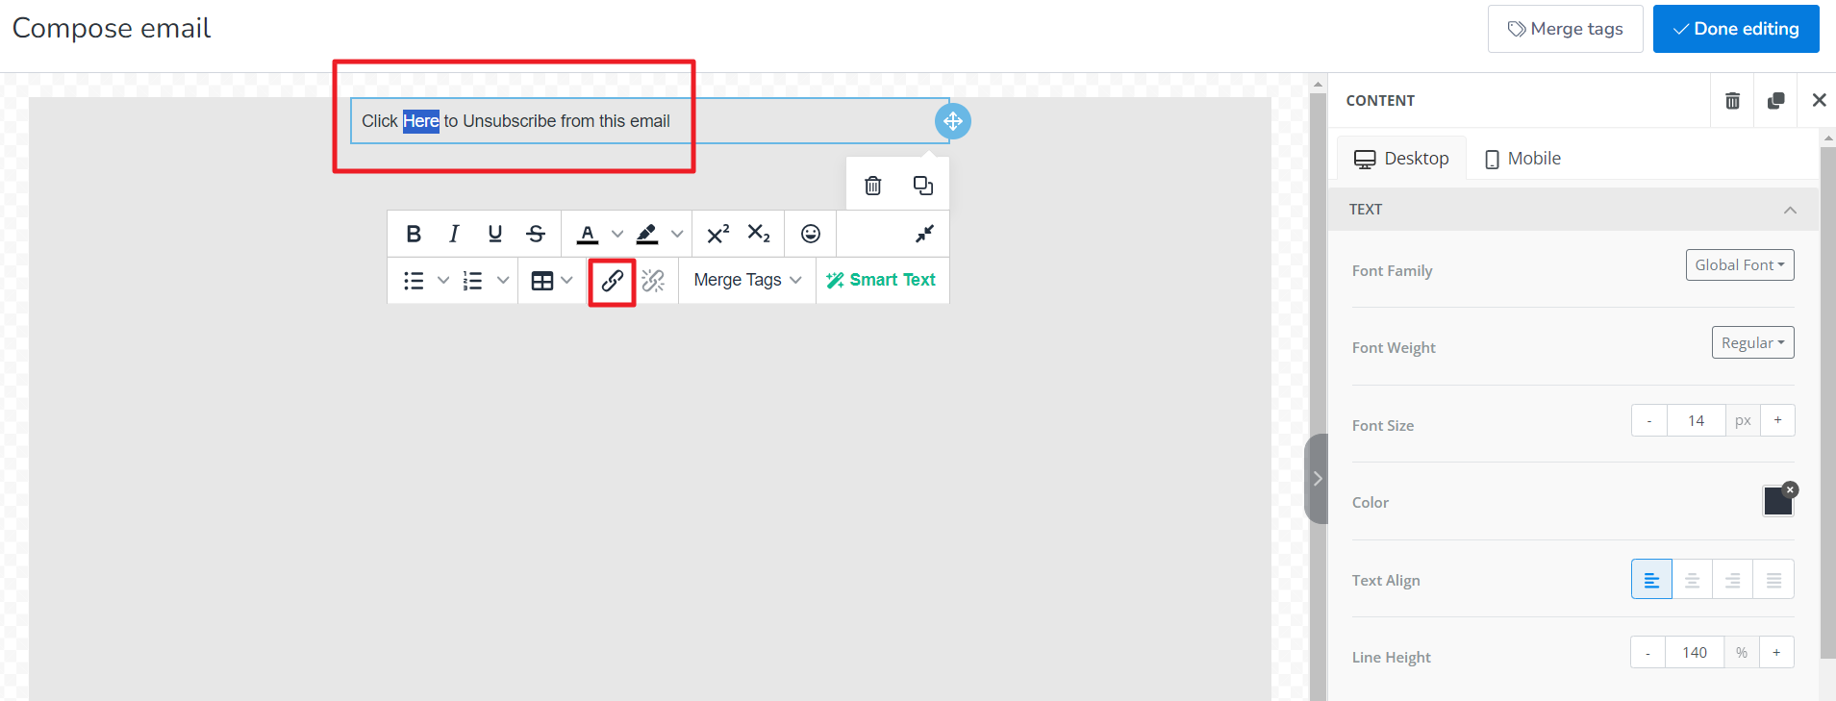
Task: Delete content via panel trash icon
Action: coord(1732,101)
